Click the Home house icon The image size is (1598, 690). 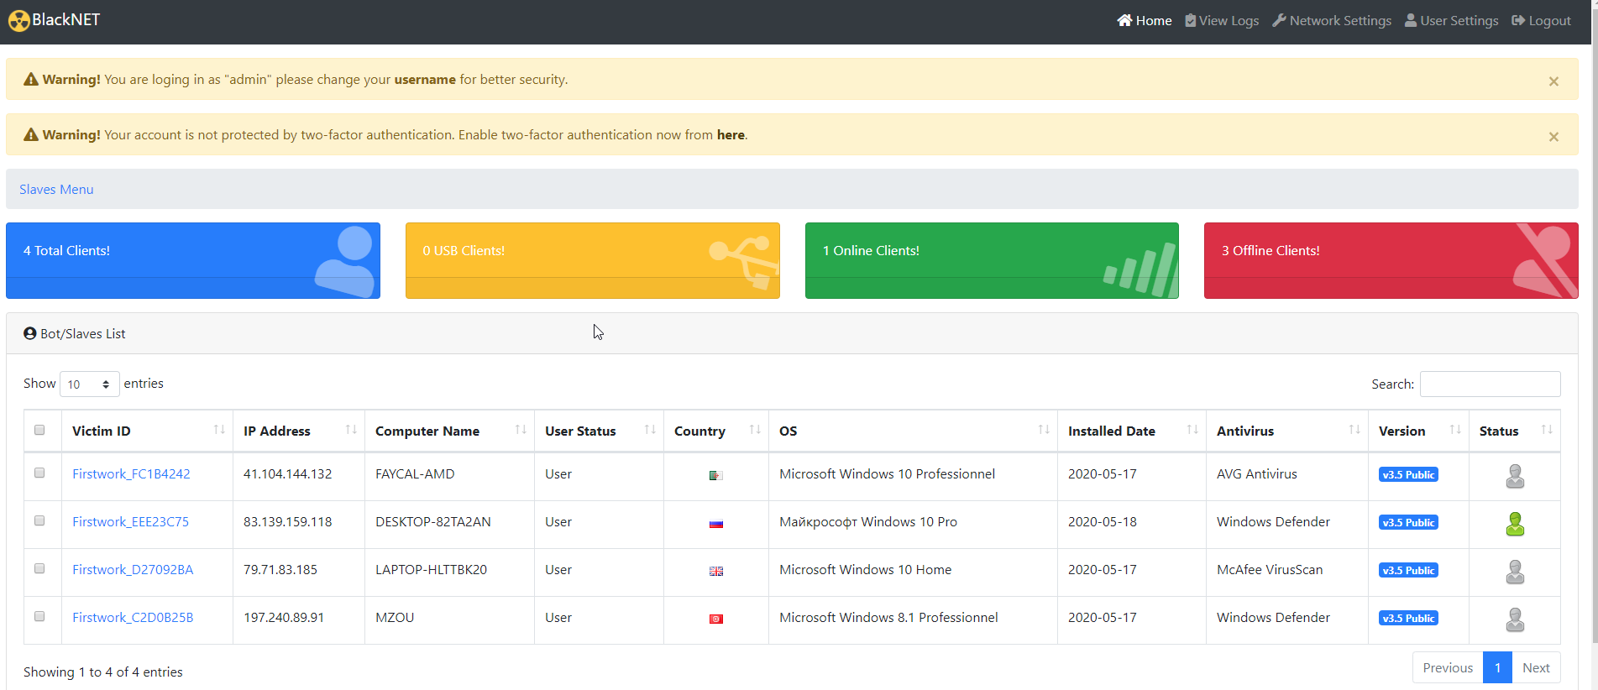1124,20
